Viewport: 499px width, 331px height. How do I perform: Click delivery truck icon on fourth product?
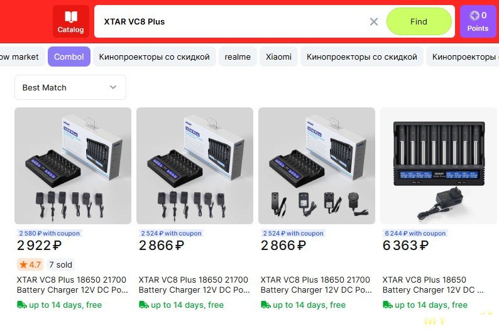click(387, 305)
